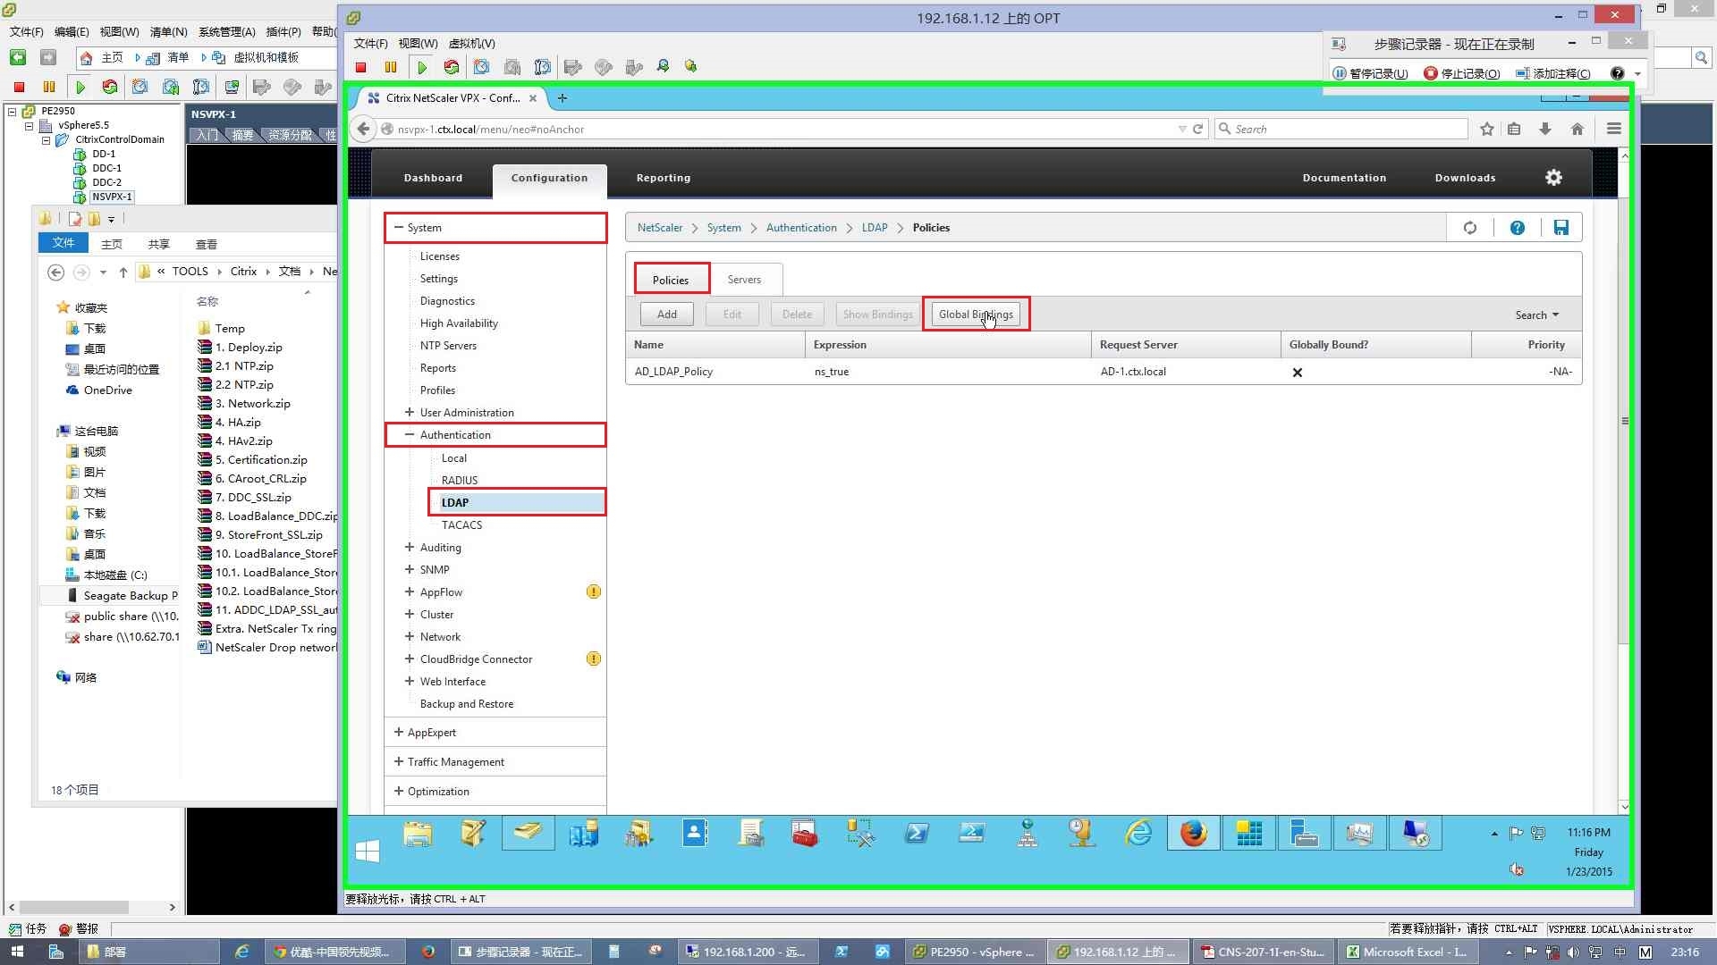Pause recording in Steps Recorder
1717x965 pixels.
click(x=1370, y=73)
